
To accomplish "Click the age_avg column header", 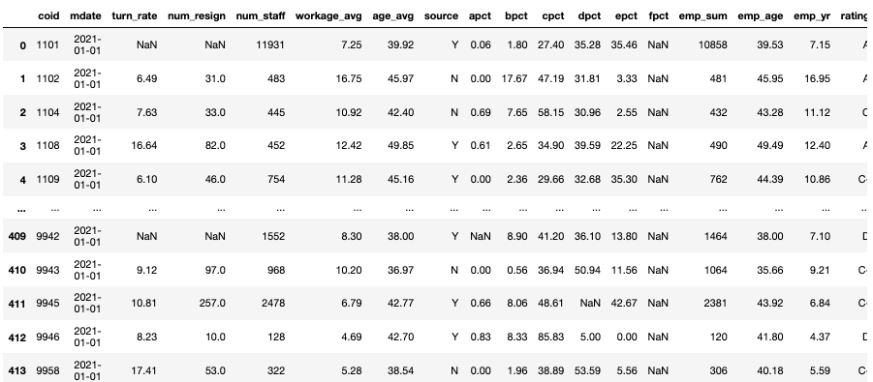I will coord(393,16).
